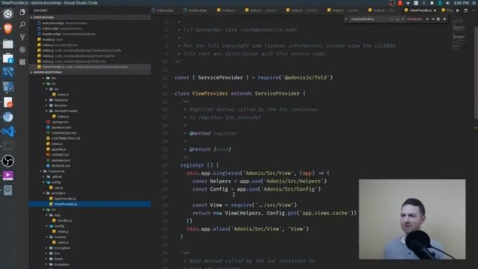Toggle find in selection in find widget

tap(438, 19)
